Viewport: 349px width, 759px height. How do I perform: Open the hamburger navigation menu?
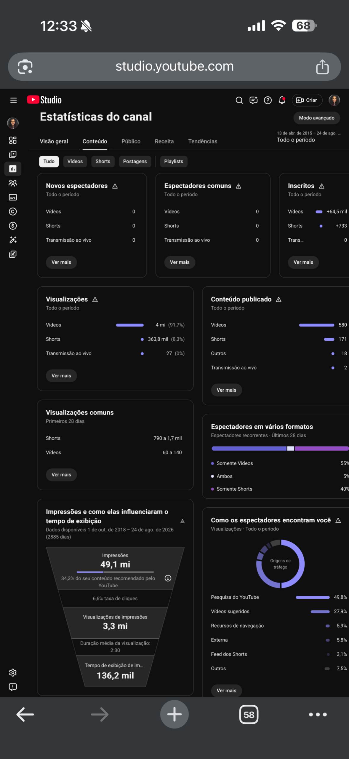[x=13, y=100]
